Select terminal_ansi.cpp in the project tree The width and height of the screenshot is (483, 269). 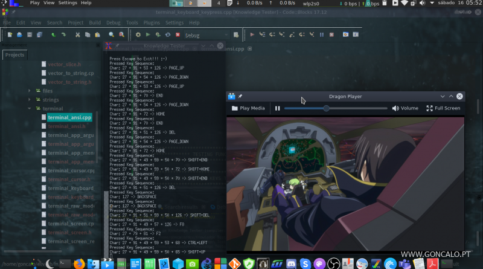click(69, 117)
